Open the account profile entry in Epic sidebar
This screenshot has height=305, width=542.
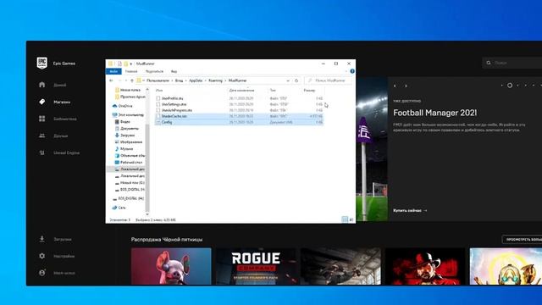pos(57,273)
